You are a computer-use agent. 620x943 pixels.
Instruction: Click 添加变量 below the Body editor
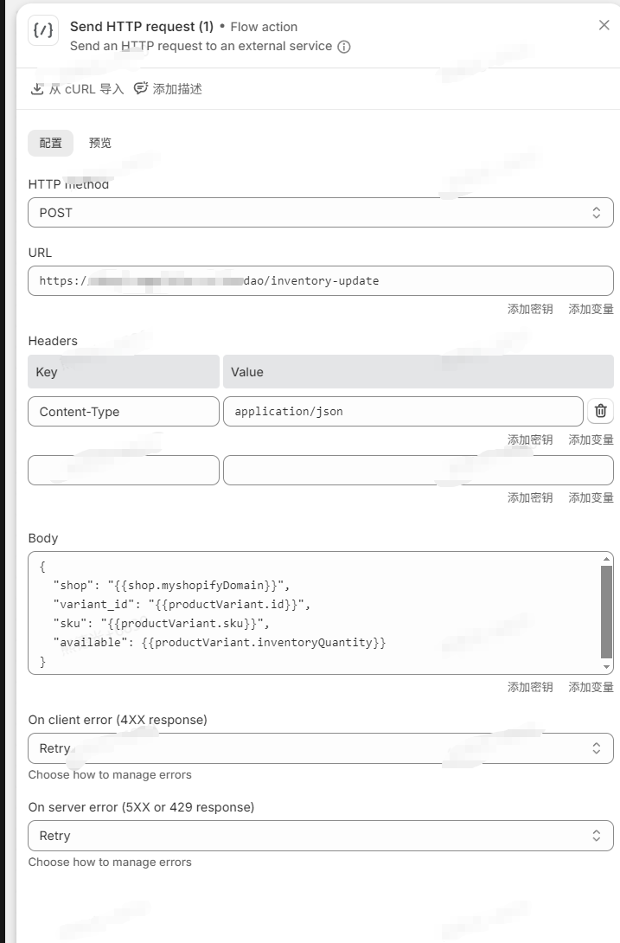(591, 687)
